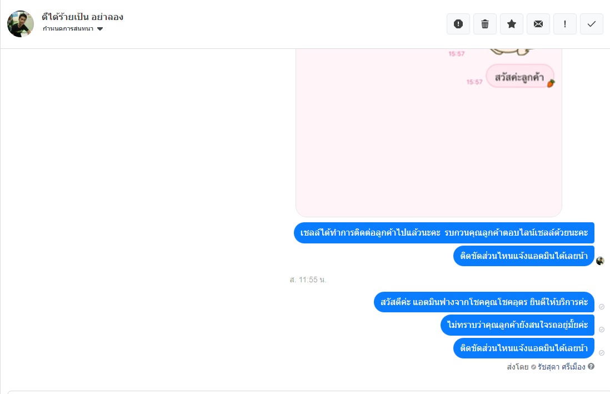Click the ส. 11:55 น. timestamp
Screen dimensions: 610x394
point(308,280)
